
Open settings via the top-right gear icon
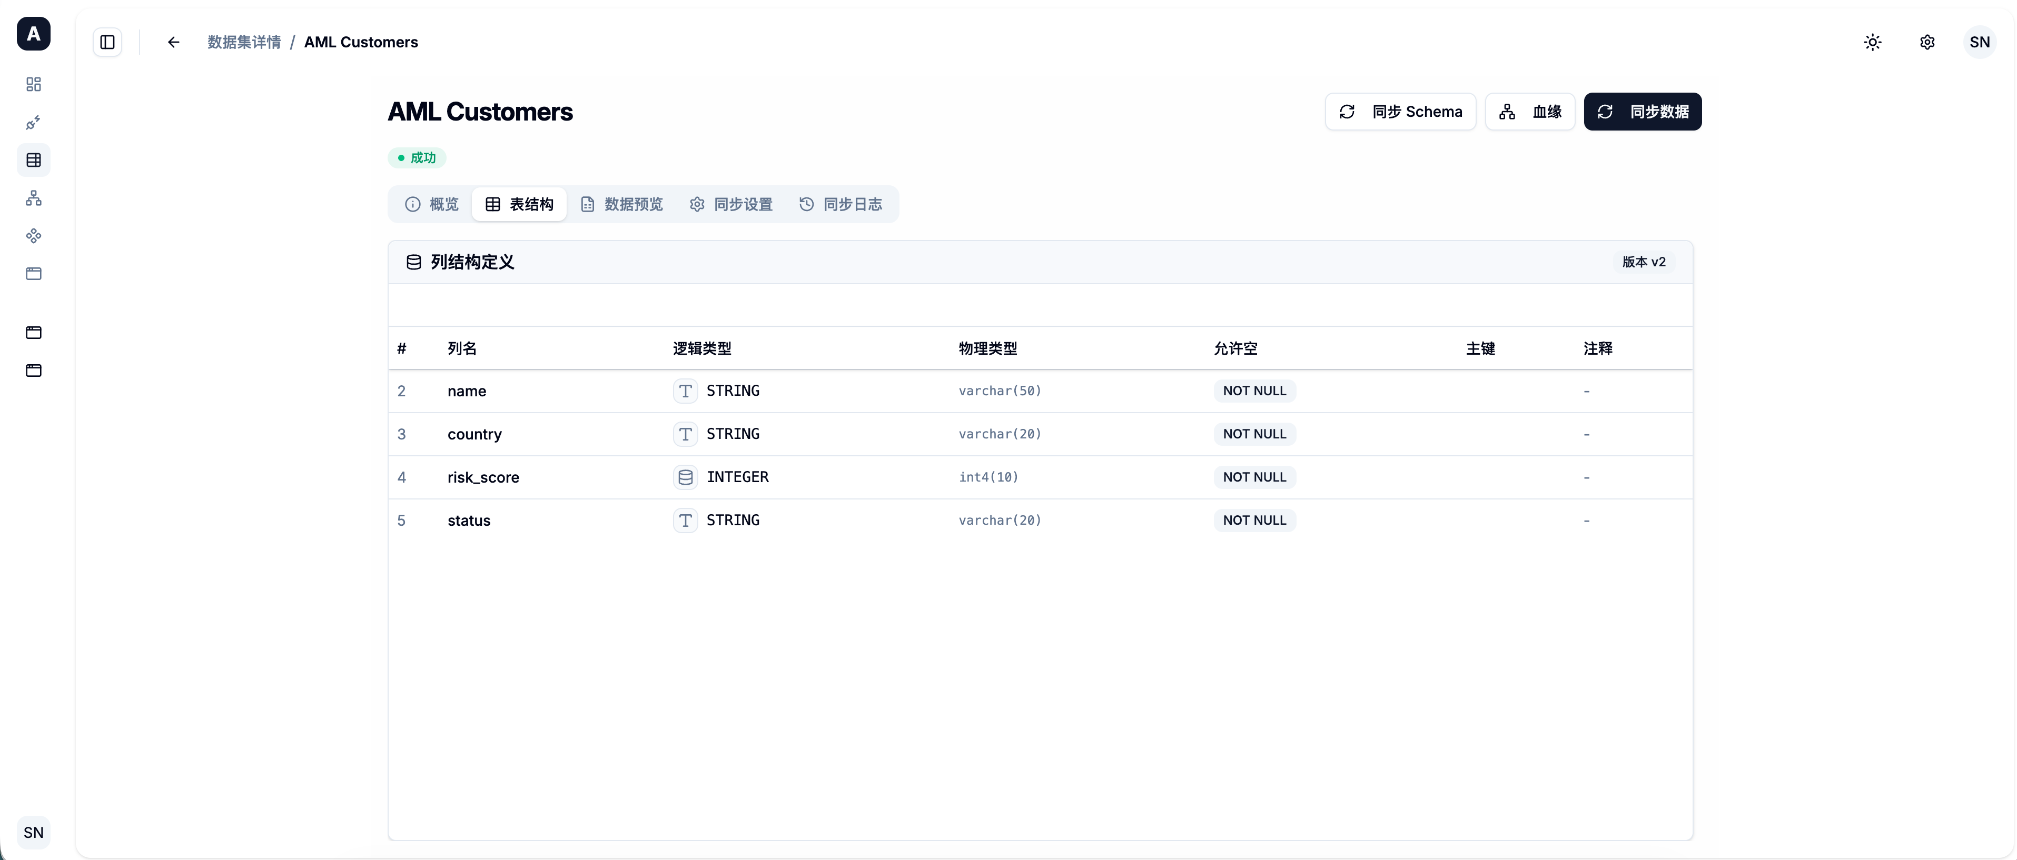(1927, 42)
